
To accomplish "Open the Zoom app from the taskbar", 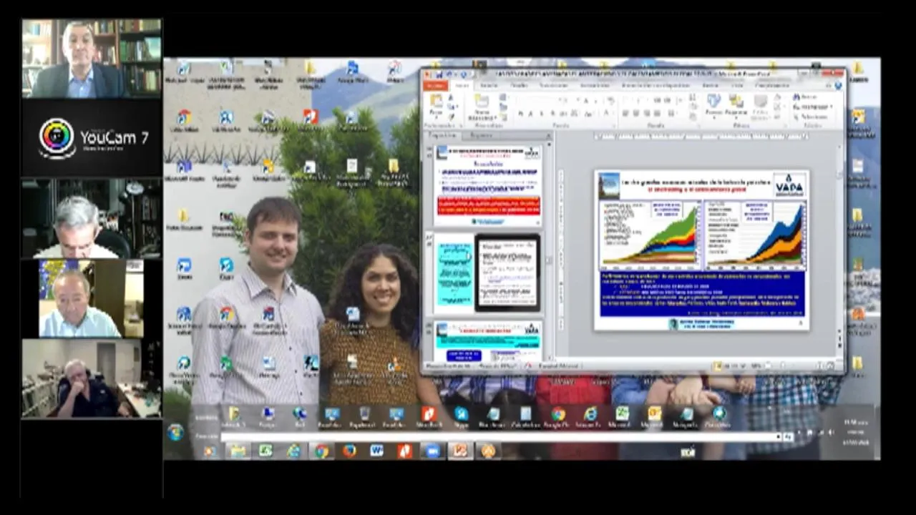I will tap(432, 451).
